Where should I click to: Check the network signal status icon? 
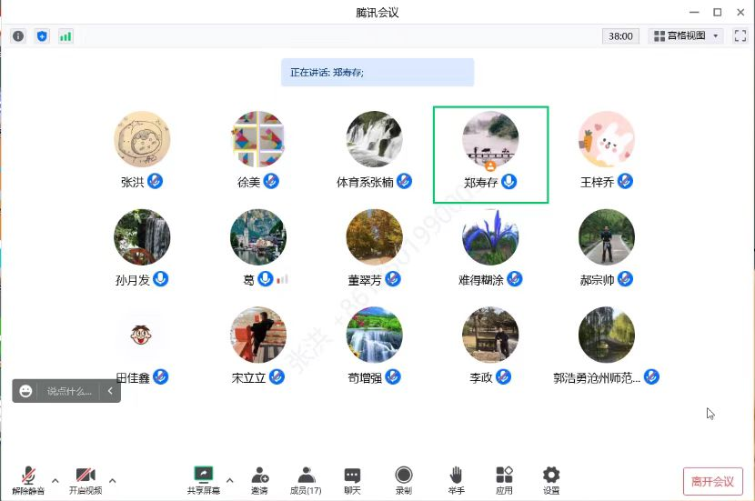65,36
